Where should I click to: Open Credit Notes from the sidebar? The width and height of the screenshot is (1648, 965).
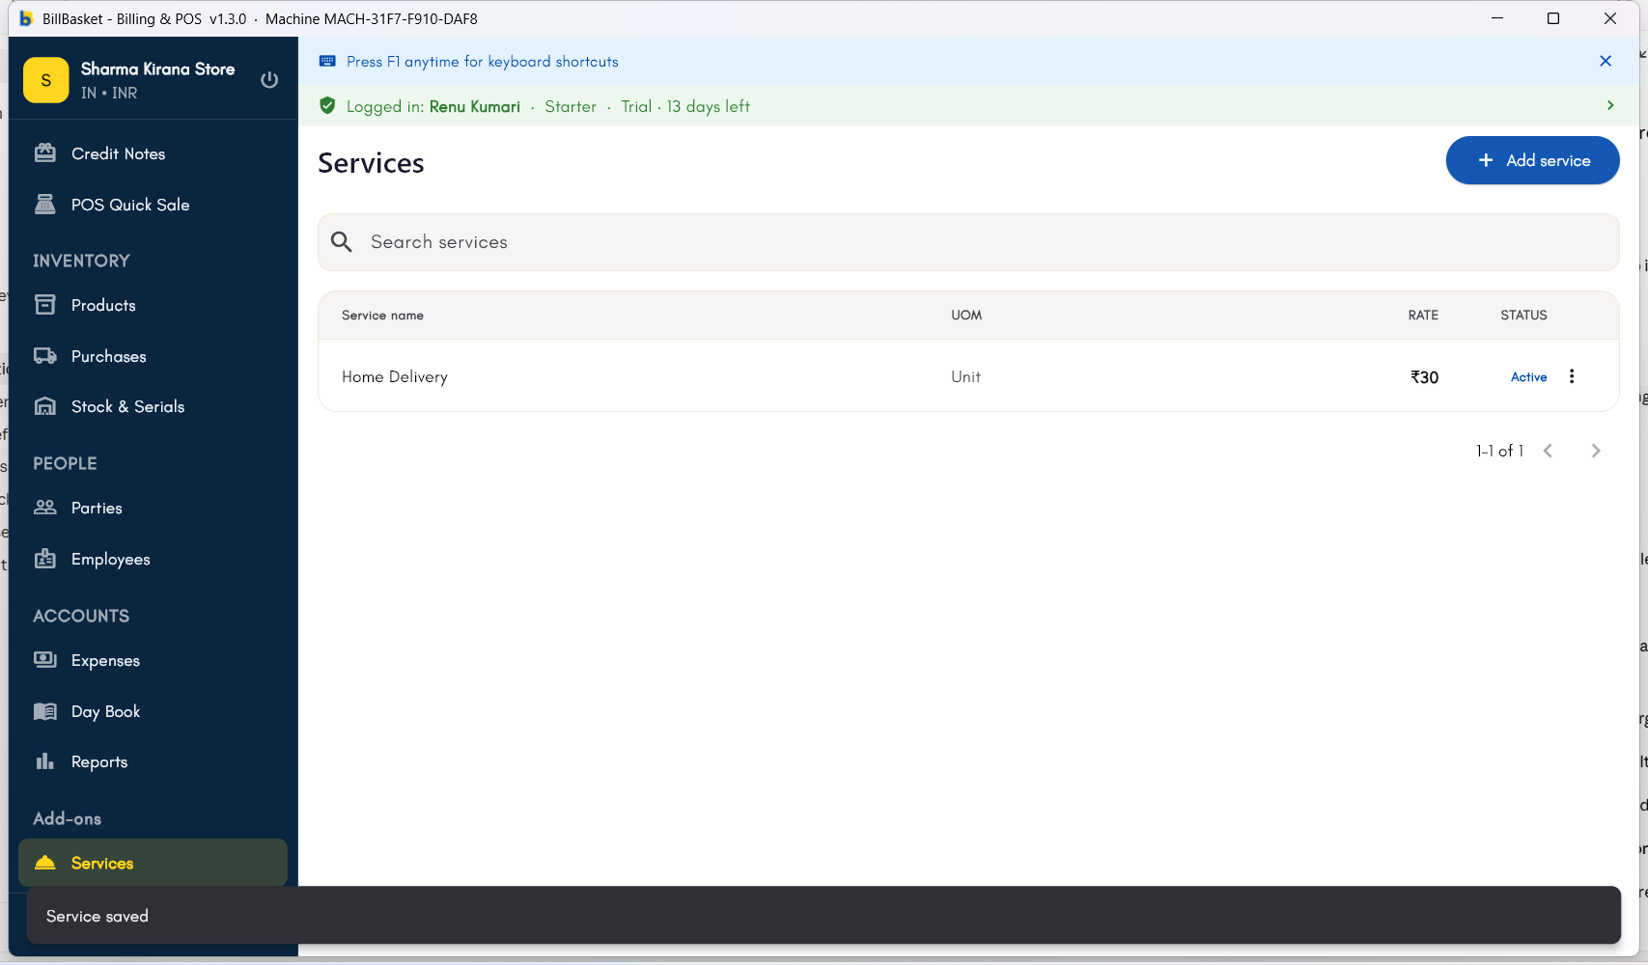pyautogui.click(x=153, y=153)
